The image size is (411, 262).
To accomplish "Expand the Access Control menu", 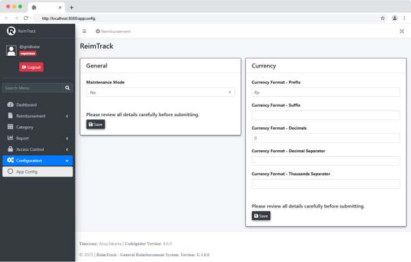I will (x=37, y=149).
